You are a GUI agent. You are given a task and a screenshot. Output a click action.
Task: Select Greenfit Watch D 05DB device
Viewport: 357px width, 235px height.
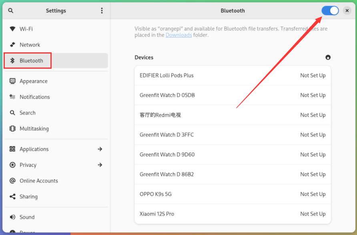click(x=233, y=95)
